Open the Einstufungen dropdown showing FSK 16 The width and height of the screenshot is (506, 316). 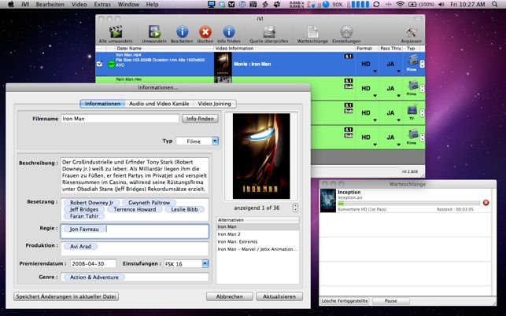tap(187, 264)
